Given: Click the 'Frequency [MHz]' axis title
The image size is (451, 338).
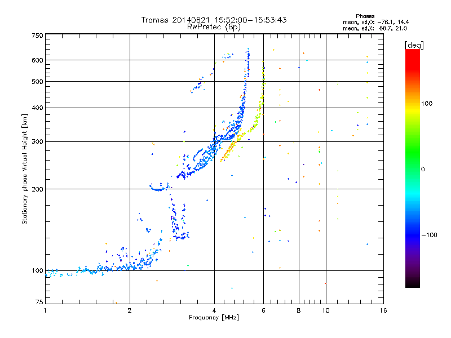Looking at the screenshot, I should 214,318.
